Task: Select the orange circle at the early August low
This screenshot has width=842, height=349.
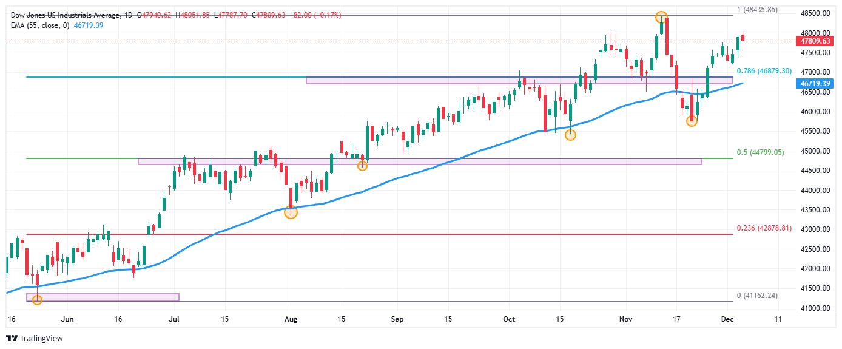Action: [291, 212]
